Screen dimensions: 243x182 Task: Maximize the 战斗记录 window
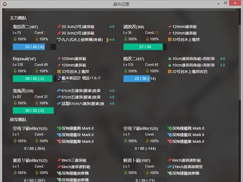coord(225,3)
